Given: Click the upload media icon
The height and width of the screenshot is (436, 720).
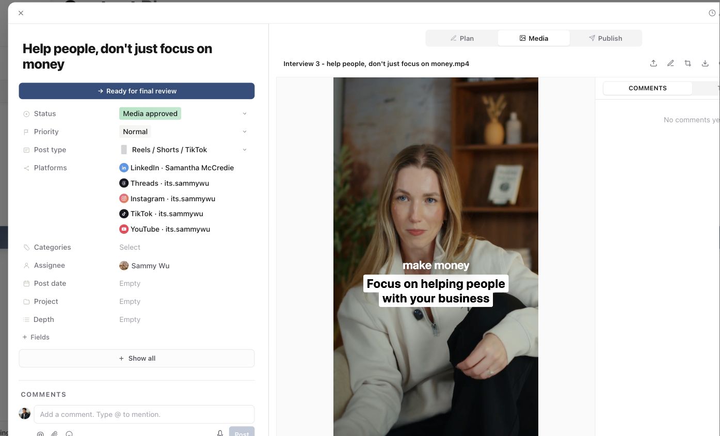Looking at the screenshot, I should [653, 63].
